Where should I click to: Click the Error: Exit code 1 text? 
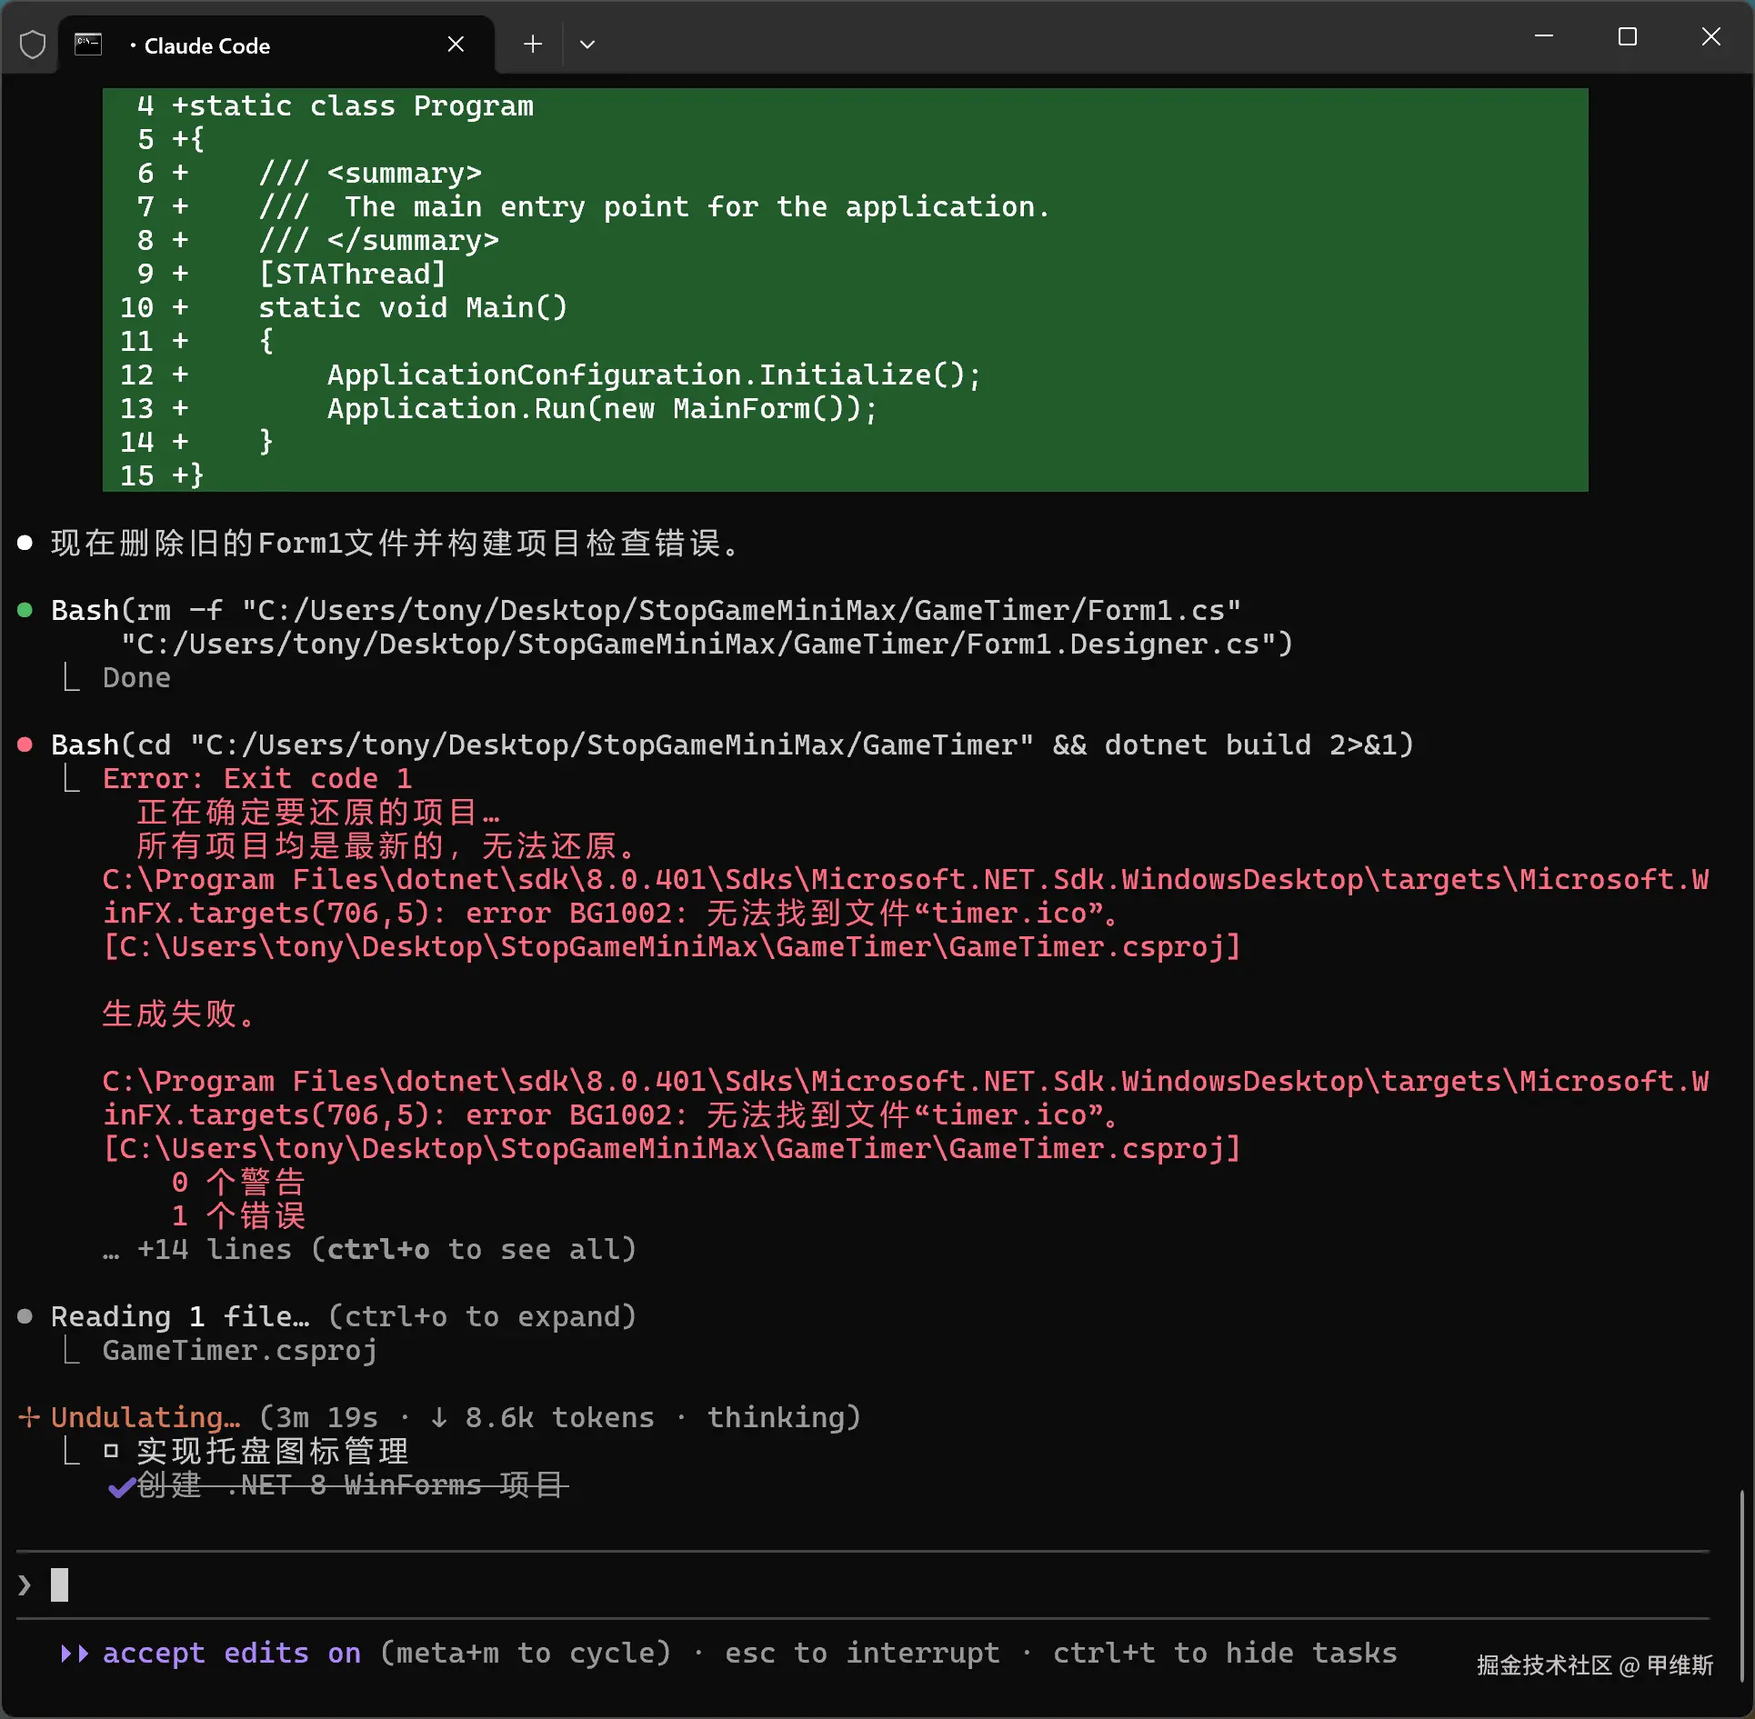[x=257, y=778]
